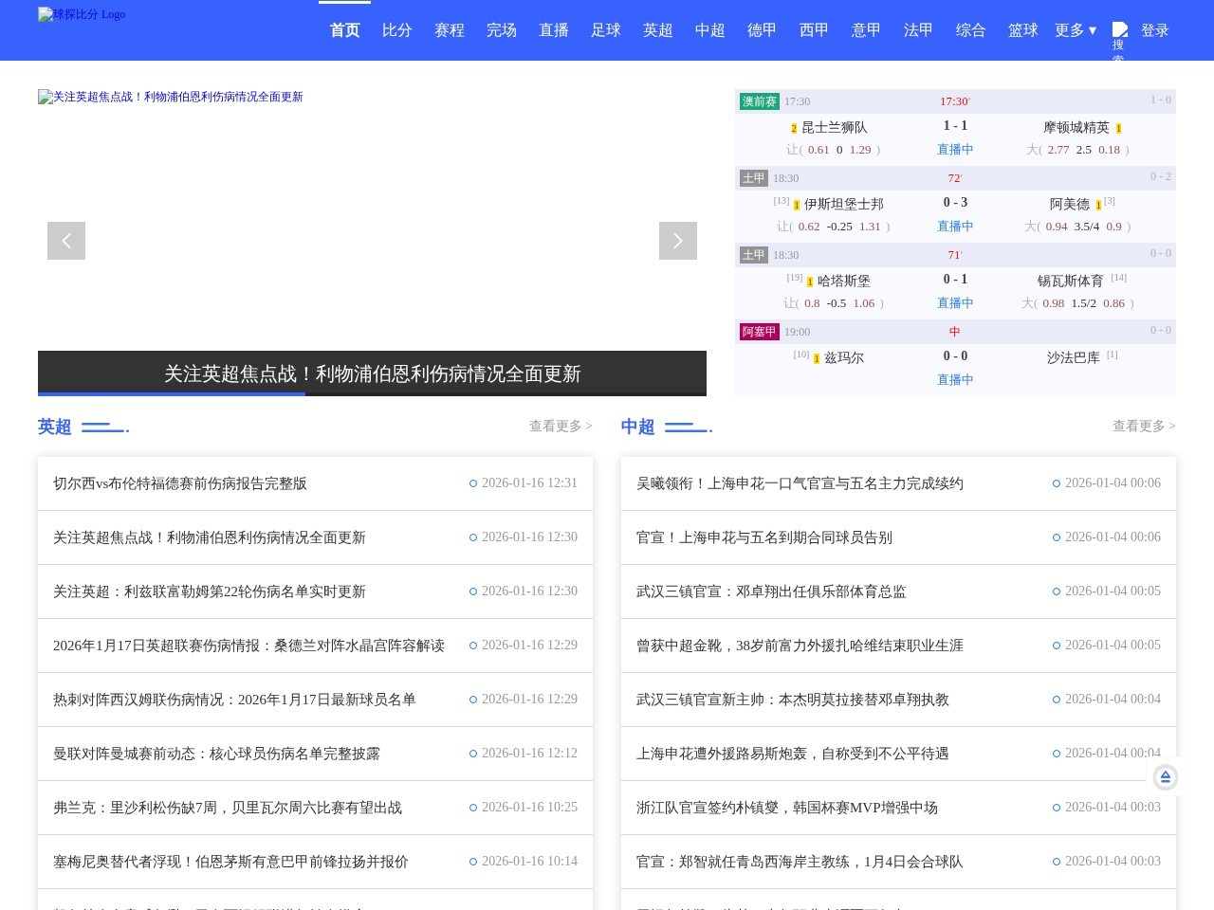The height and width of the screenshot is (910, 1214).
Task: Click the circle bullet icon before 2026-01-16 12:31
Action: (473, 482)
